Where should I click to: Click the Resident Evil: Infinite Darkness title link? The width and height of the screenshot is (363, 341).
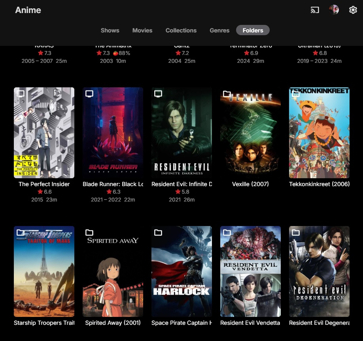(181, 184)
